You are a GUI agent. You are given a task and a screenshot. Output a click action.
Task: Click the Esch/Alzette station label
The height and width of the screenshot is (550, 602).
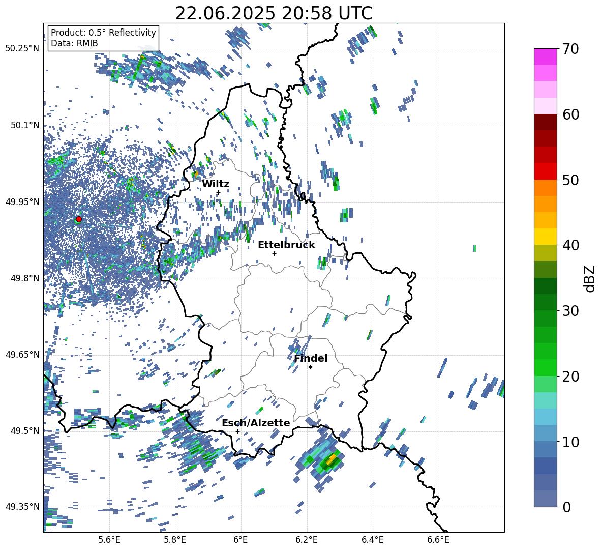[256, 423]
